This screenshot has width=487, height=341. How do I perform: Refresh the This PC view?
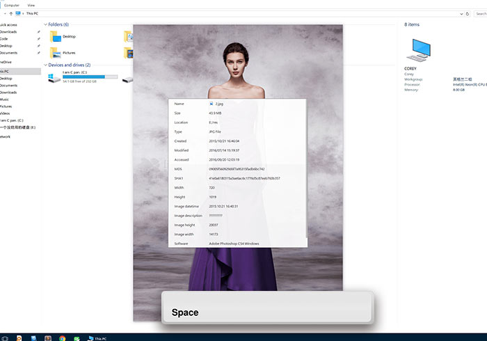(467, 14)
